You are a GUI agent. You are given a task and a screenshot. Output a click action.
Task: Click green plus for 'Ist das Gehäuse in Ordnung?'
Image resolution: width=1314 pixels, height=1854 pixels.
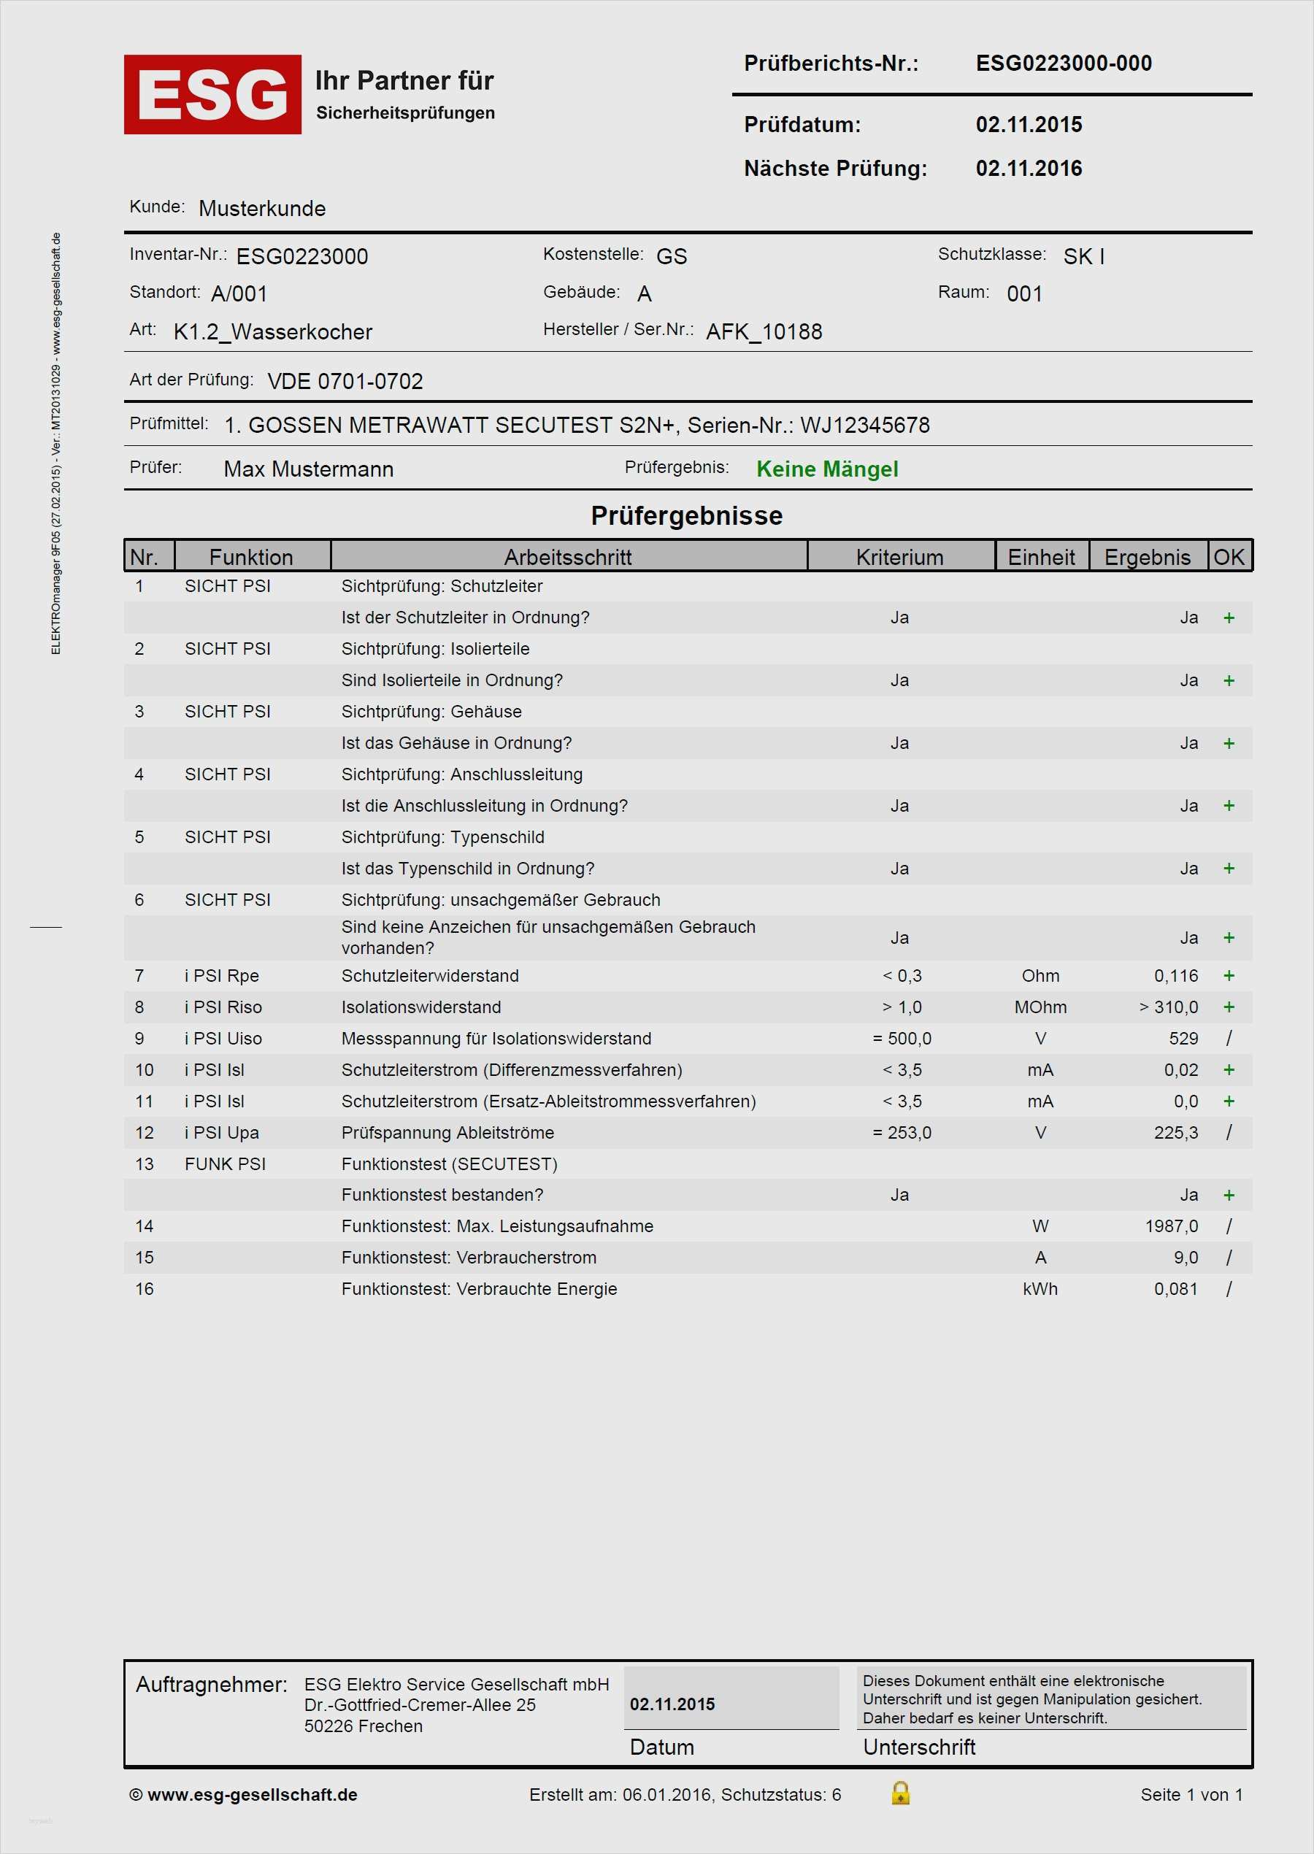tap(1229, 743)
